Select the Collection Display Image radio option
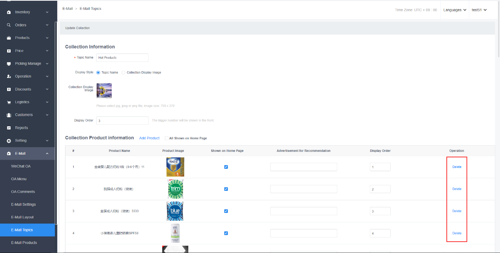The width and height of the screenshot is (500, 253). [123, 73]
